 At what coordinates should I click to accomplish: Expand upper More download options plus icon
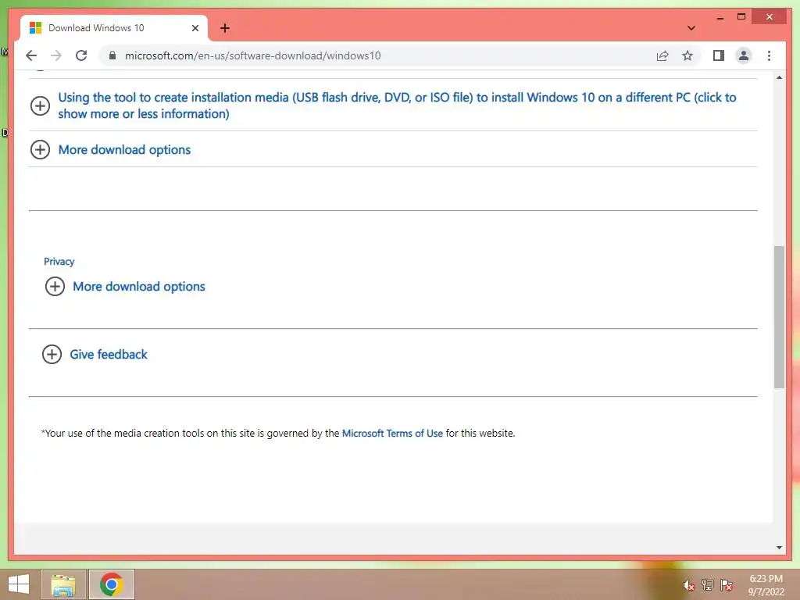pos(40,149)
